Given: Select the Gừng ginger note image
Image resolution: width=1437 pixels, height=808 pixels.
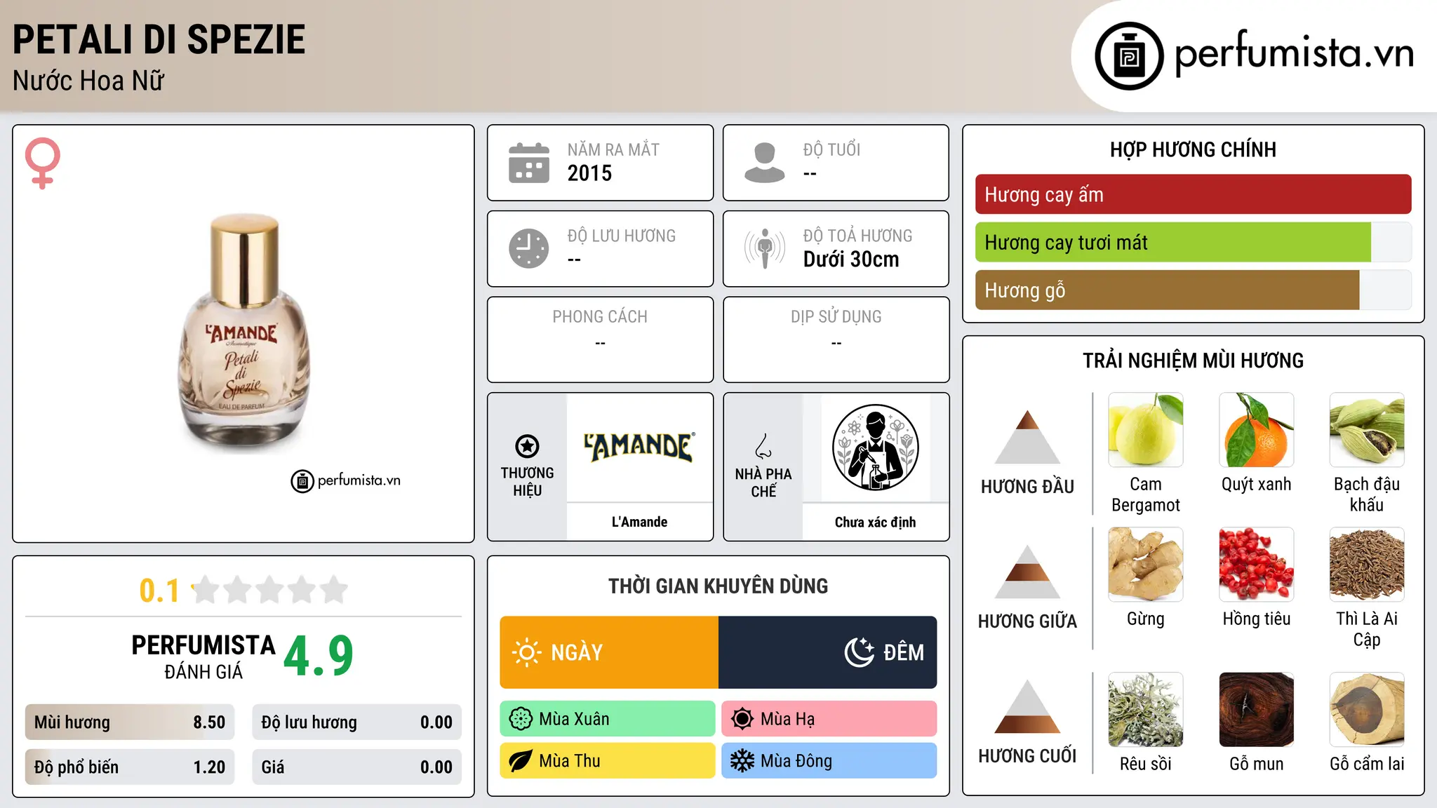Looking at the screenshot, I should 1146,565.
